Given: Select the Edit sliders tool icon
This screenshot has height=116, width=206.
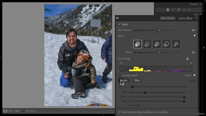Looking at the screenshot, I should point(168,10).
